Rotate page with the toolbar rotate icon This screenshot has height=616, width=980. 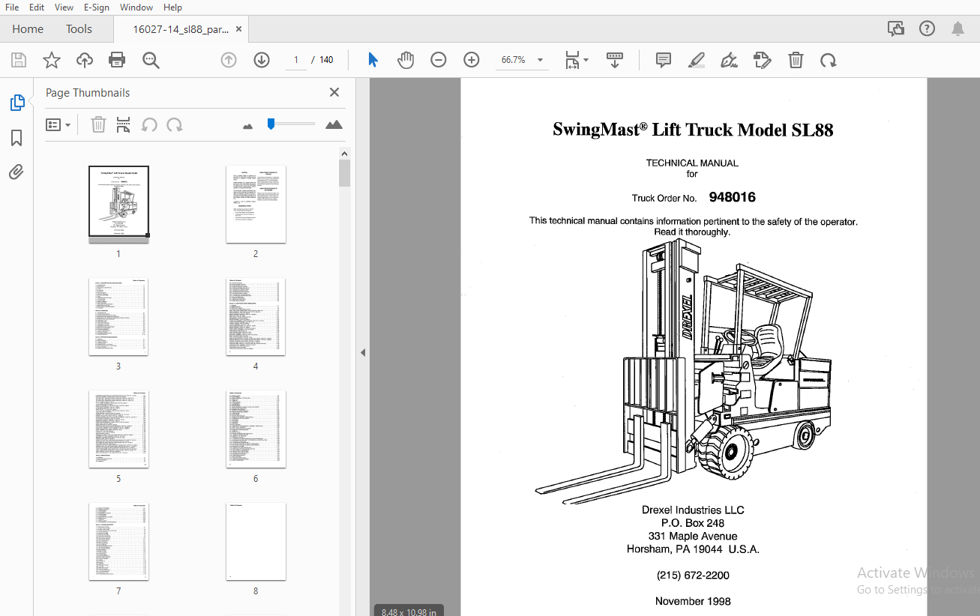tap(829, 60)
